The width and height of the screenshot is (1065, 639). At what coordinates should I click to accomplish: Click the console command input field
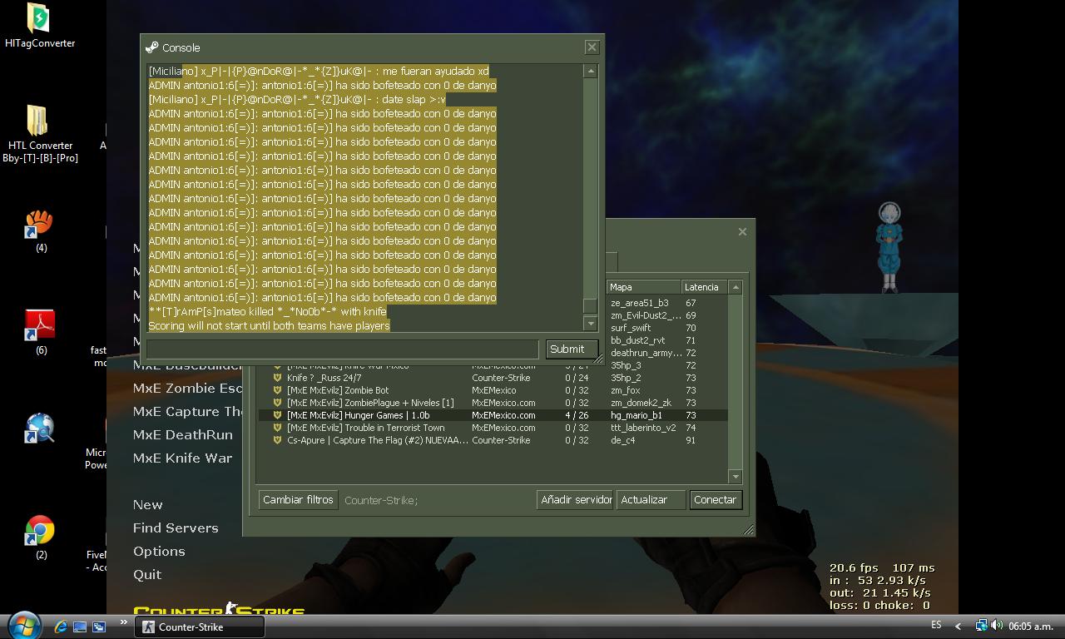[x=343, y=349]
